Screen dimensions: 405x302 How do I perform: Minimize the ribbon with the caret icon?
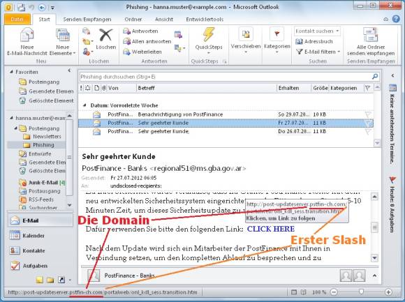pyautogui.click(x=386, y=20)
